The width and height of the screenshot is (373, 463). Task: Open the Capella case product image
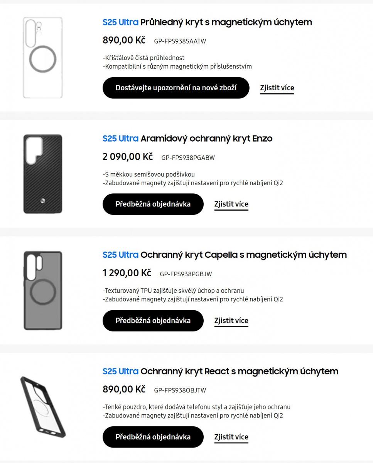click(42, 290)
